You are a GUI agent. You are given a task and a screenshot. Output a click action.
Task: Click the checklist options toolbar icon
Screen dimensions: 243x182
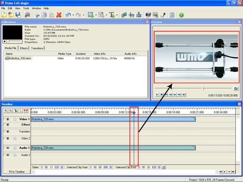click(x=172, y=15)
